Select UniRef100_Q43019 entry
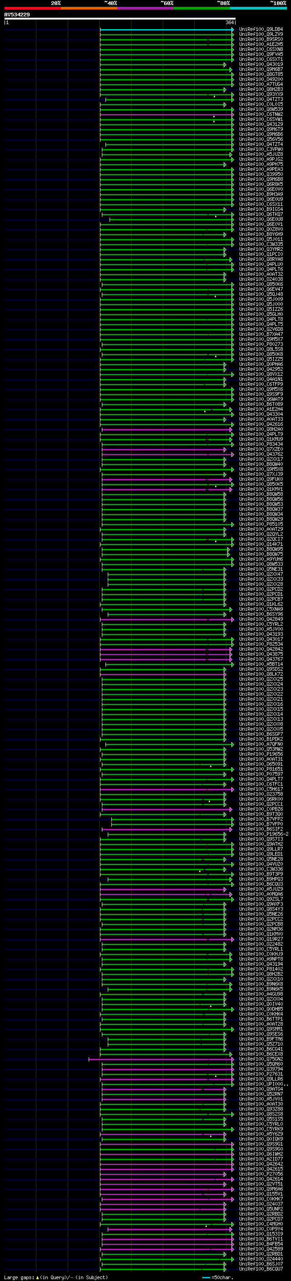Image resolution: width=291 pixels, height=1281 pixels. pyautogui.click(x=261, y=64)
